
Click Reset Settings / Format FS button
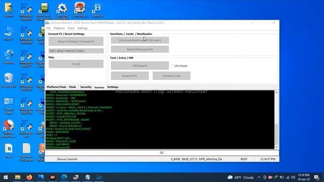coord(76,41)
